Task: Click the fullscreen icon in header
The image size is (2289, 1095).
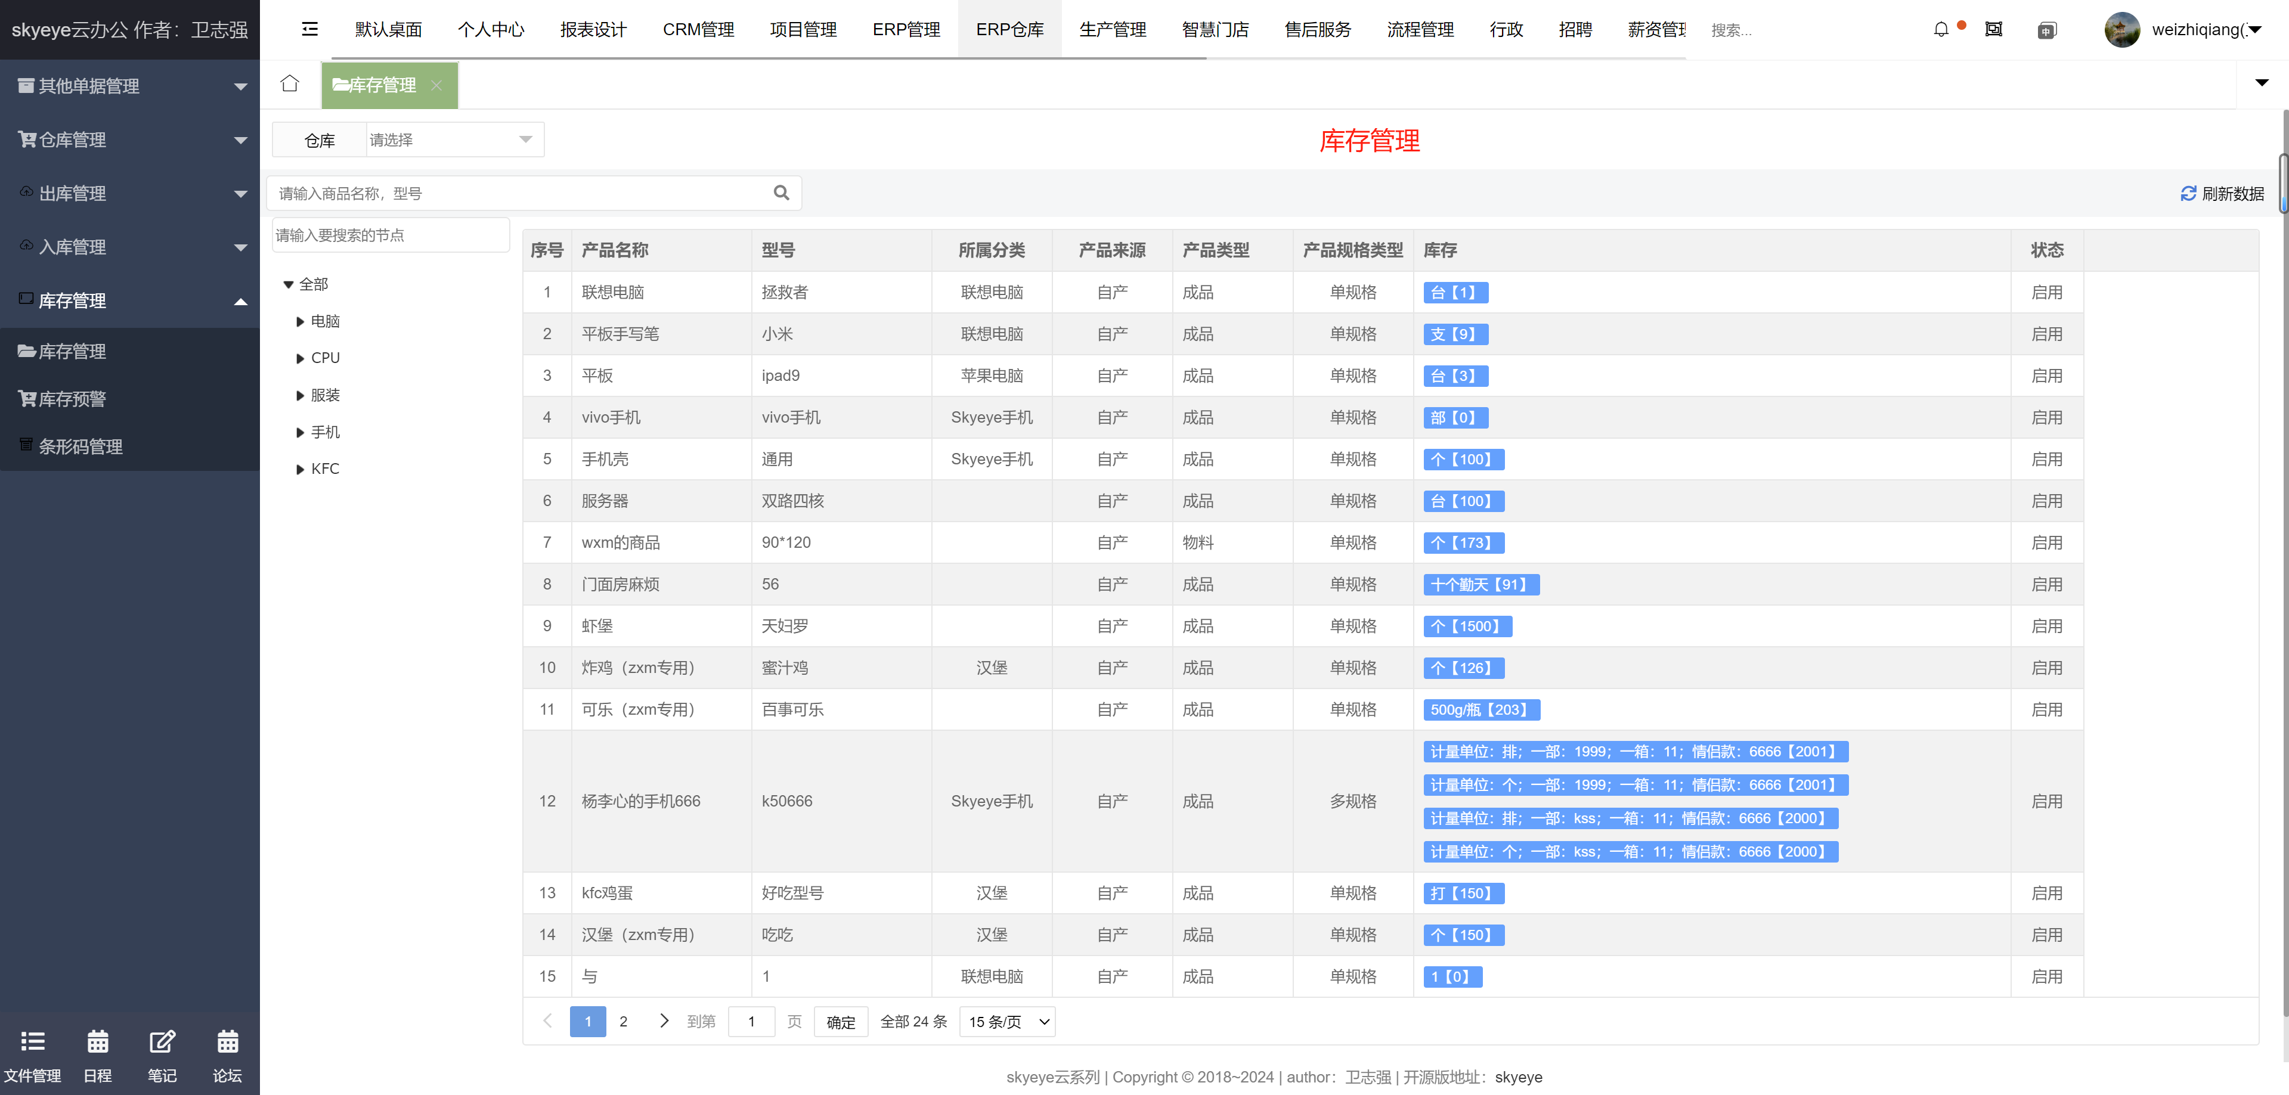Action: (x=1993, y=29)
